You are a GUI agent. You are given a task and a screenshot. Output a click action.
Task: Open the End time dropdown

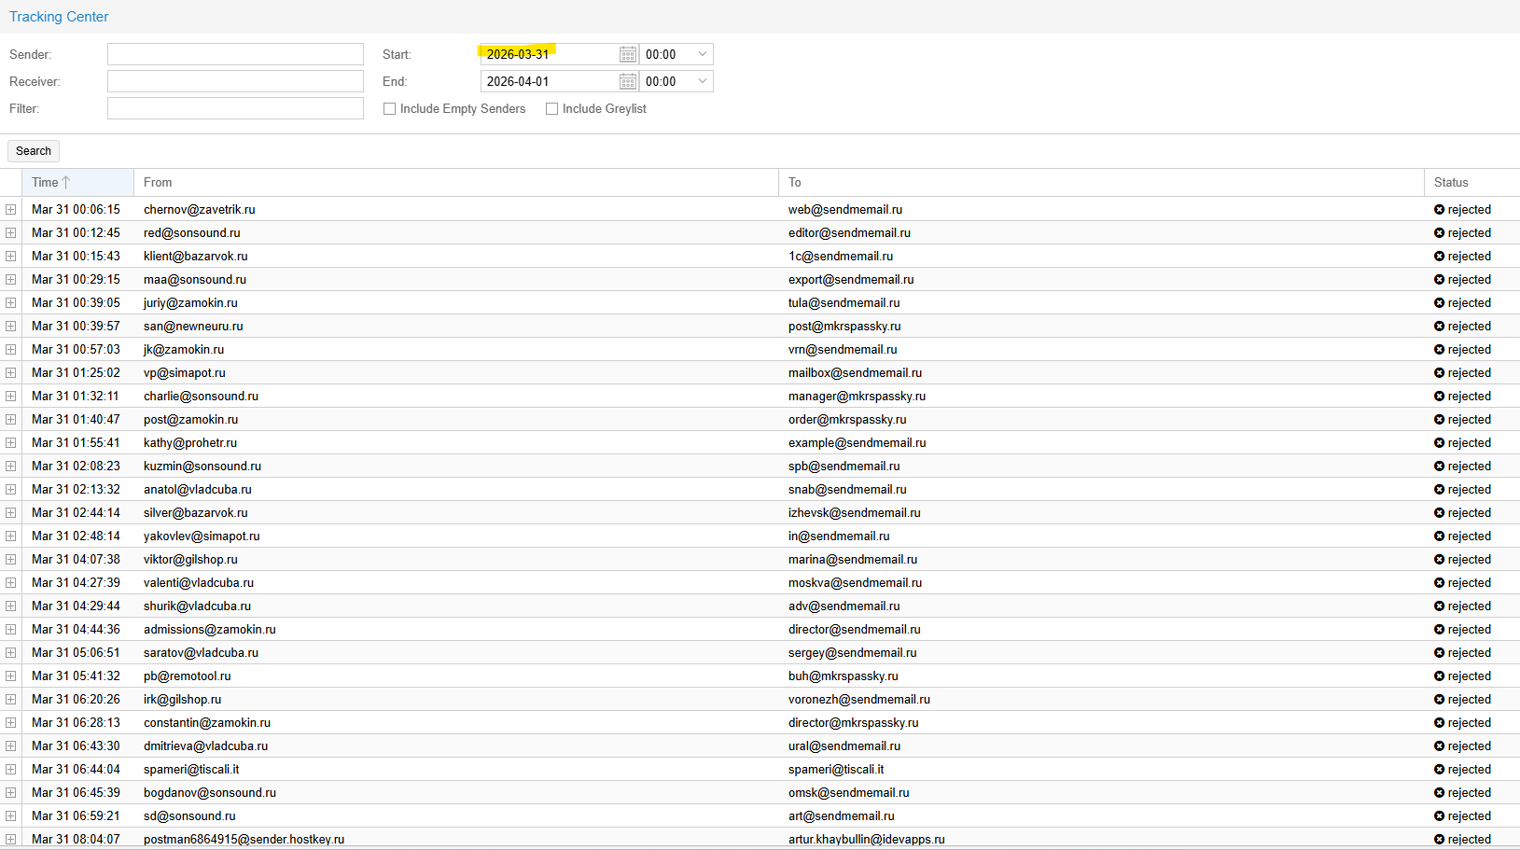(703, 82)
